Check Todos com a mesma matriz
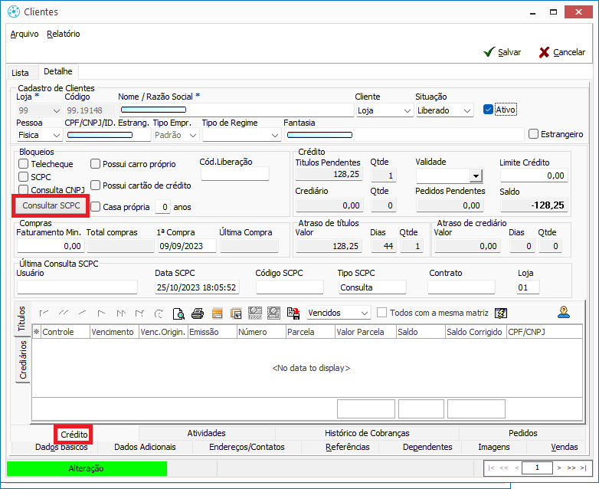599x489 pixels. 381,313
